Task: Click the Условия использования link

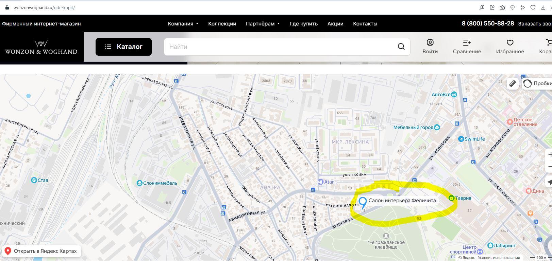Action: coord(499,258)
